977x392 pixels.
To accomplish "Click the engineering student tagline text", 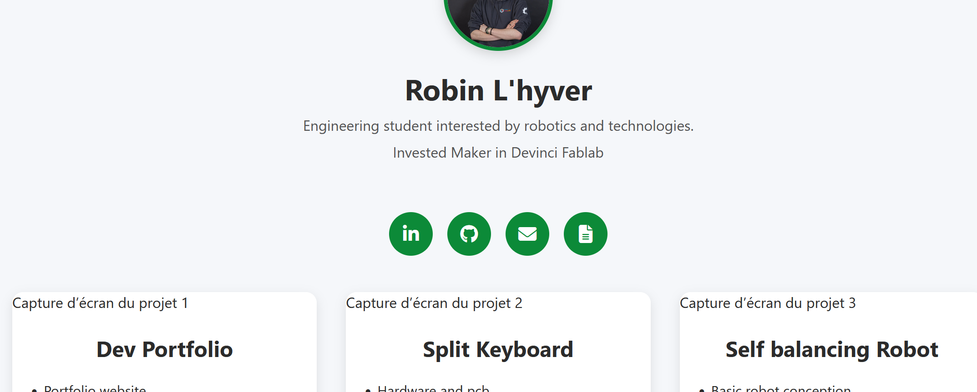I will tap(498, 126).
